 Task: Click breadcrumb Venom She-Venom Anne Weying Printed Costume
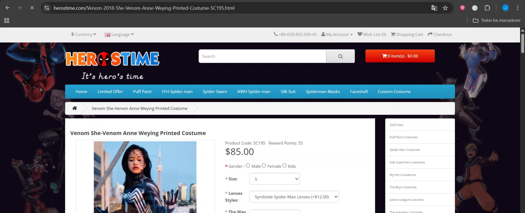(139, 108)
